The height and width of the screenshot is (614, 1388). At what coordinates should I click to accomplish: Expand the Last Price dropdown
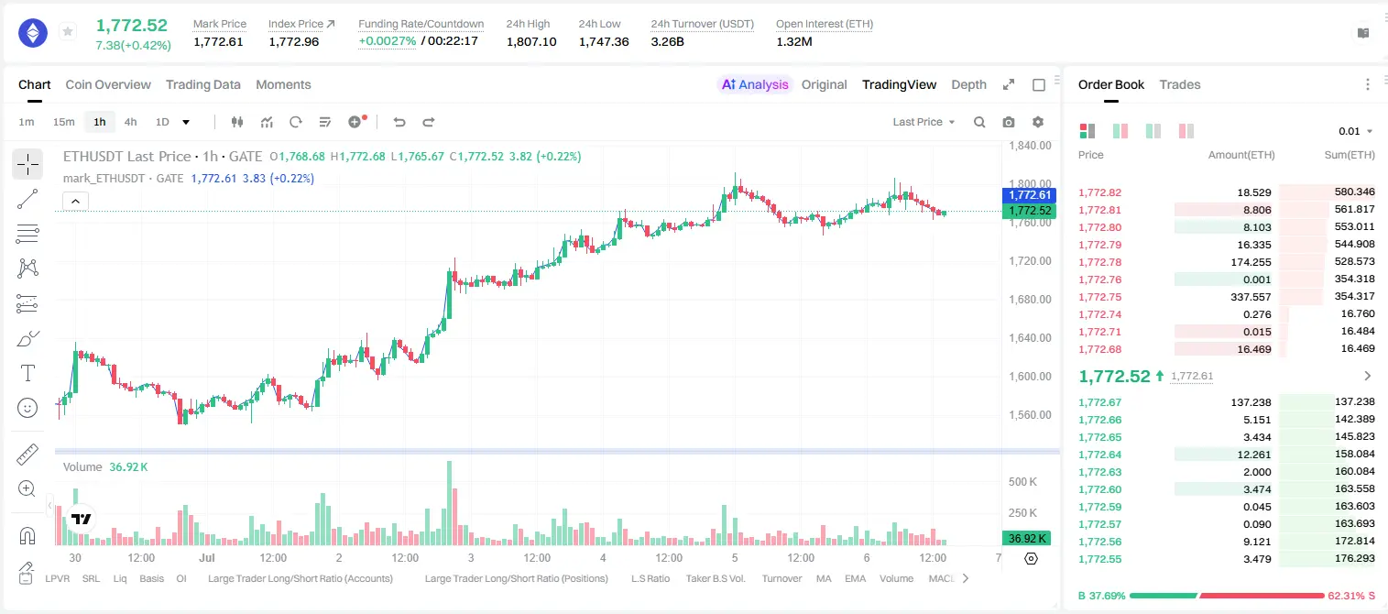click(x=924, y=122)
